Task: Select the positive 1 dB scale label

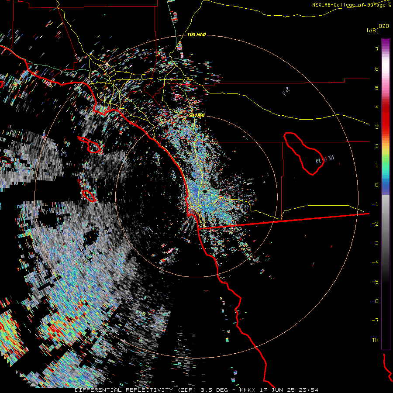Action: [377, 165]
